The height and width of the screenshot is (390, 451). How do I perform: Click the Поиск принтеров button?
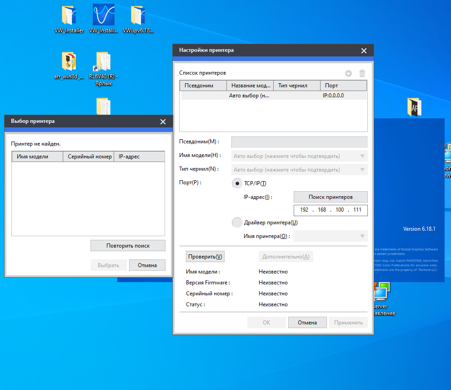click(x=331, y=197)
